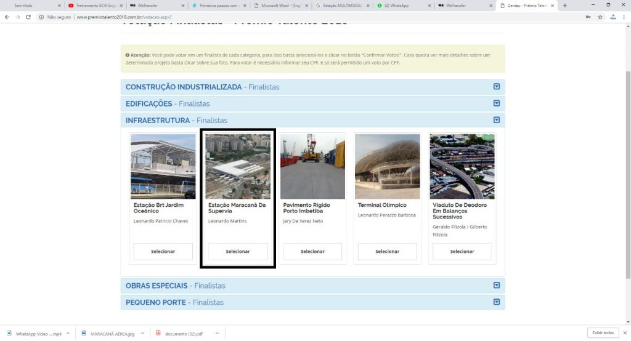This screenshot has width=631, height=341.
Task: Open Pavimento Rígido Porto Imbetiba photo
Action: click(312, 166)
